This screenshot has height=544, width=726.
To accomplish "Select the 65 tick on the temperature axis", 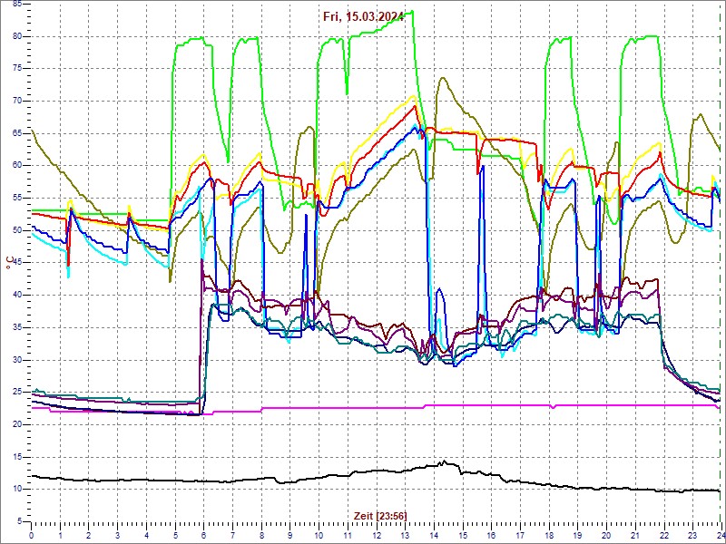I will (x=17, y=133).
